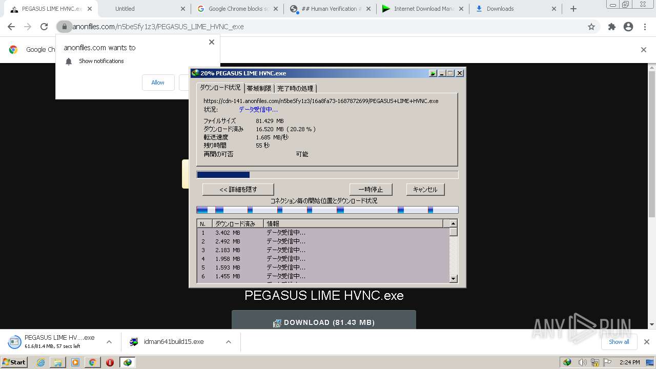Expand options for PEGASUS LIME HVNC.exe download

click(x=109, y=342)
